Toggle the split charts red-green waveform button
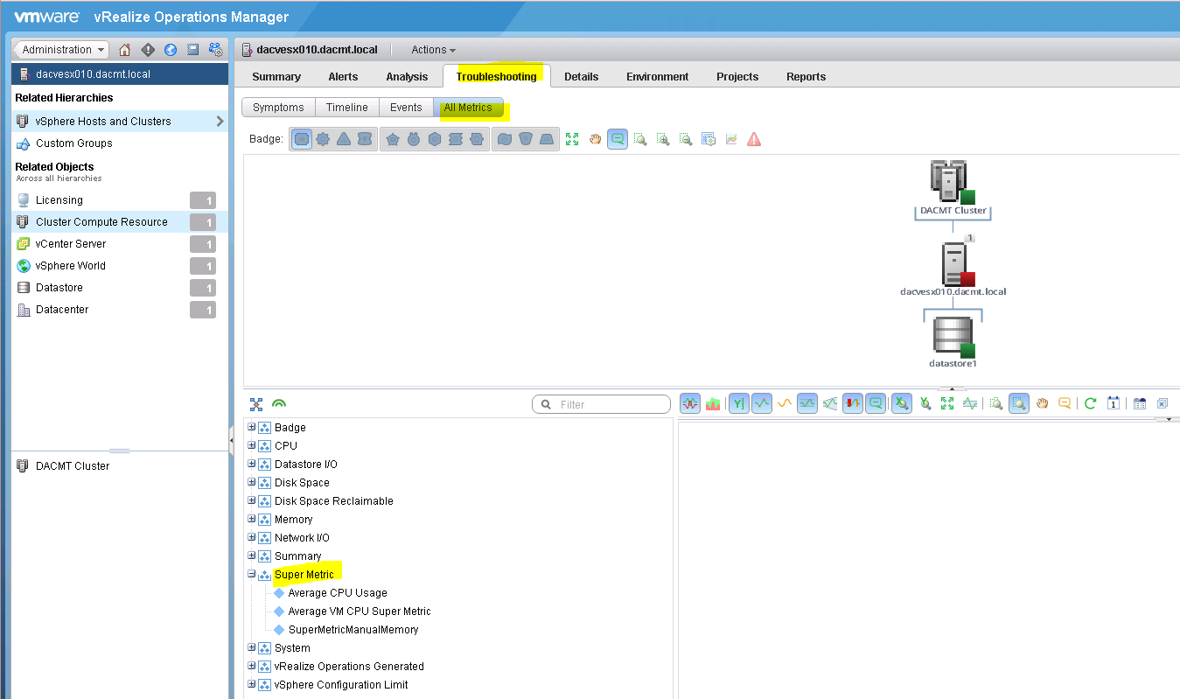The width and height of the screenshot is (1180, 699). pyautogui.click(x=690, y=403)
